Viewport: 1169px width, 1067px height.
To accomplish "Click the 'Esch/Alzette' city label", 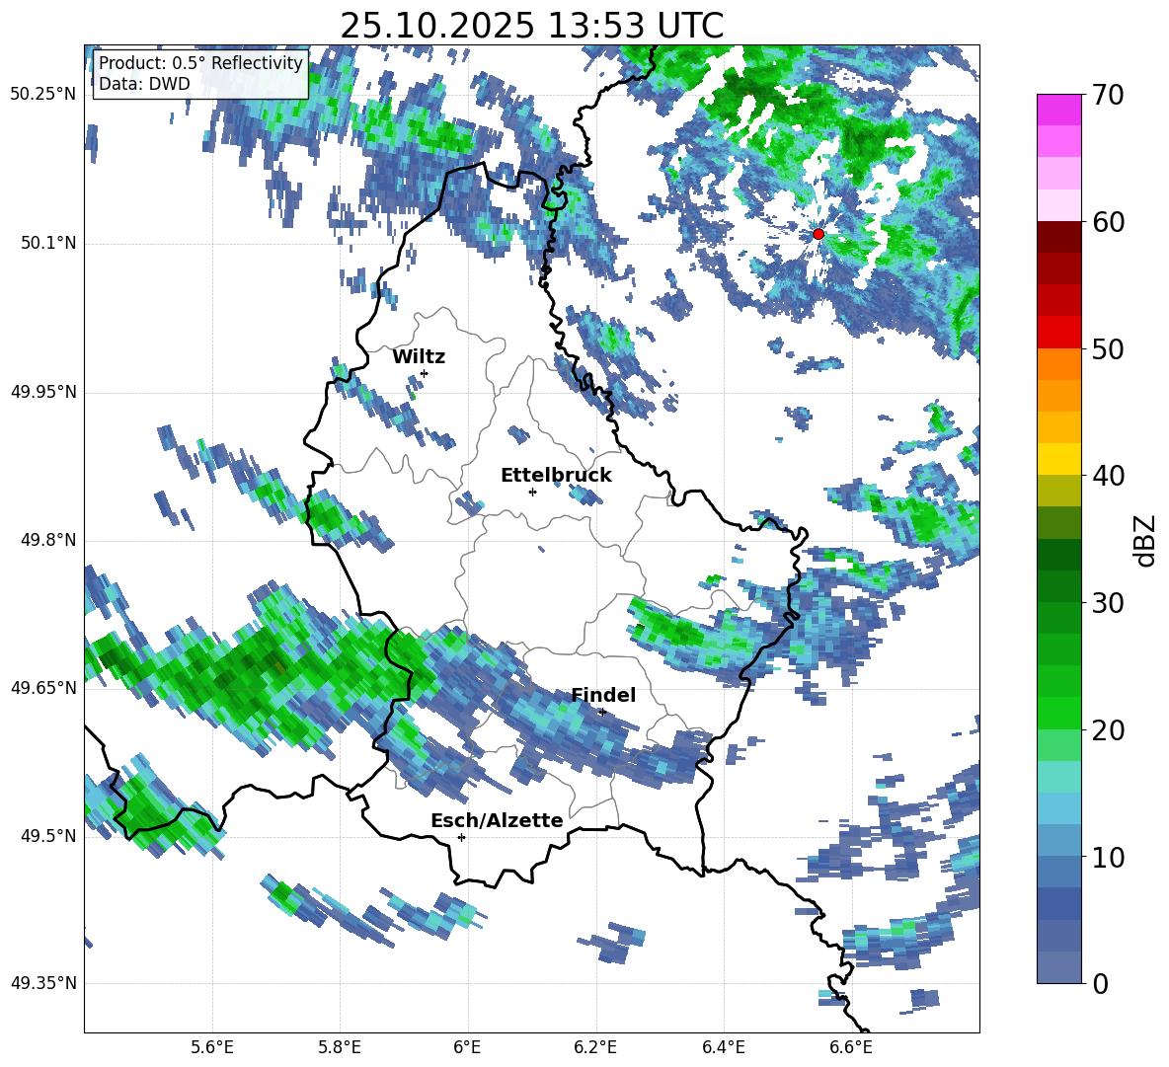I will coord(497,820).
